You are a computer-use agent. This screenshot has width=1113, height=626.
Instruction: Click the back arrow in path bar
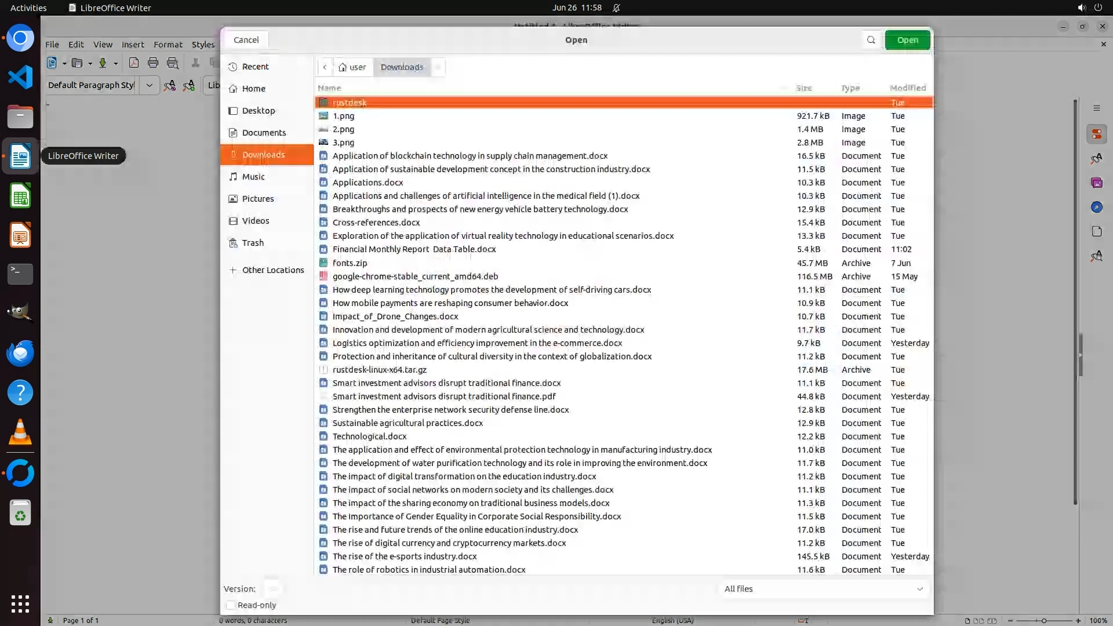[x=325, y=67]
